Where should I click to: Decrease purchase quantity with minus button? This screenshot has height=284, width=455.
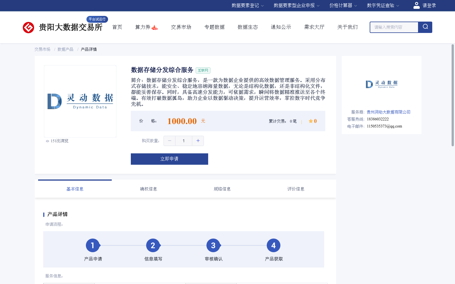click(x=169, y=141)
